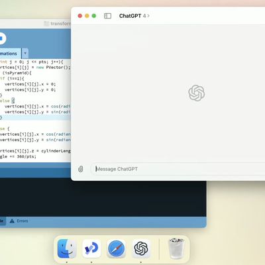The image size is (265, 265).
Task: Open the tab dropdown arrow in Processing
Action: tap(25, 54)
